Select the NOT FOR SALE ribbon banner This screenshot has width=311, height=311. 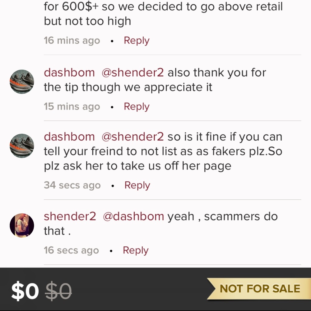pos(260,289)
